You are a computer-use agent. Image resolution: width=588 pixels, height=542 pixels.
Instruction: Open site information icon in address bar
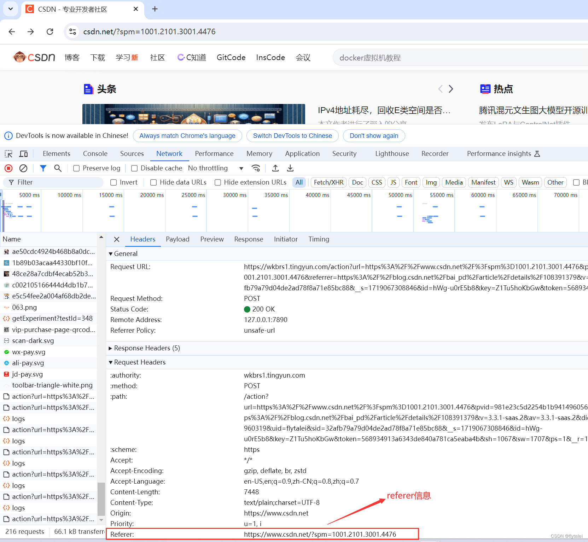tap(72, 32)
